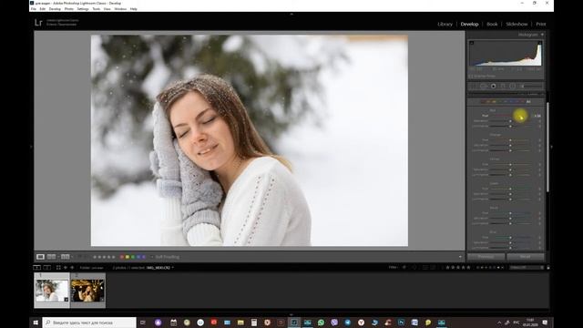The height and width of the screenshot is (328, 583).
Task: Click the Yellow Saturation slider handle
Action: coord(510,169)
